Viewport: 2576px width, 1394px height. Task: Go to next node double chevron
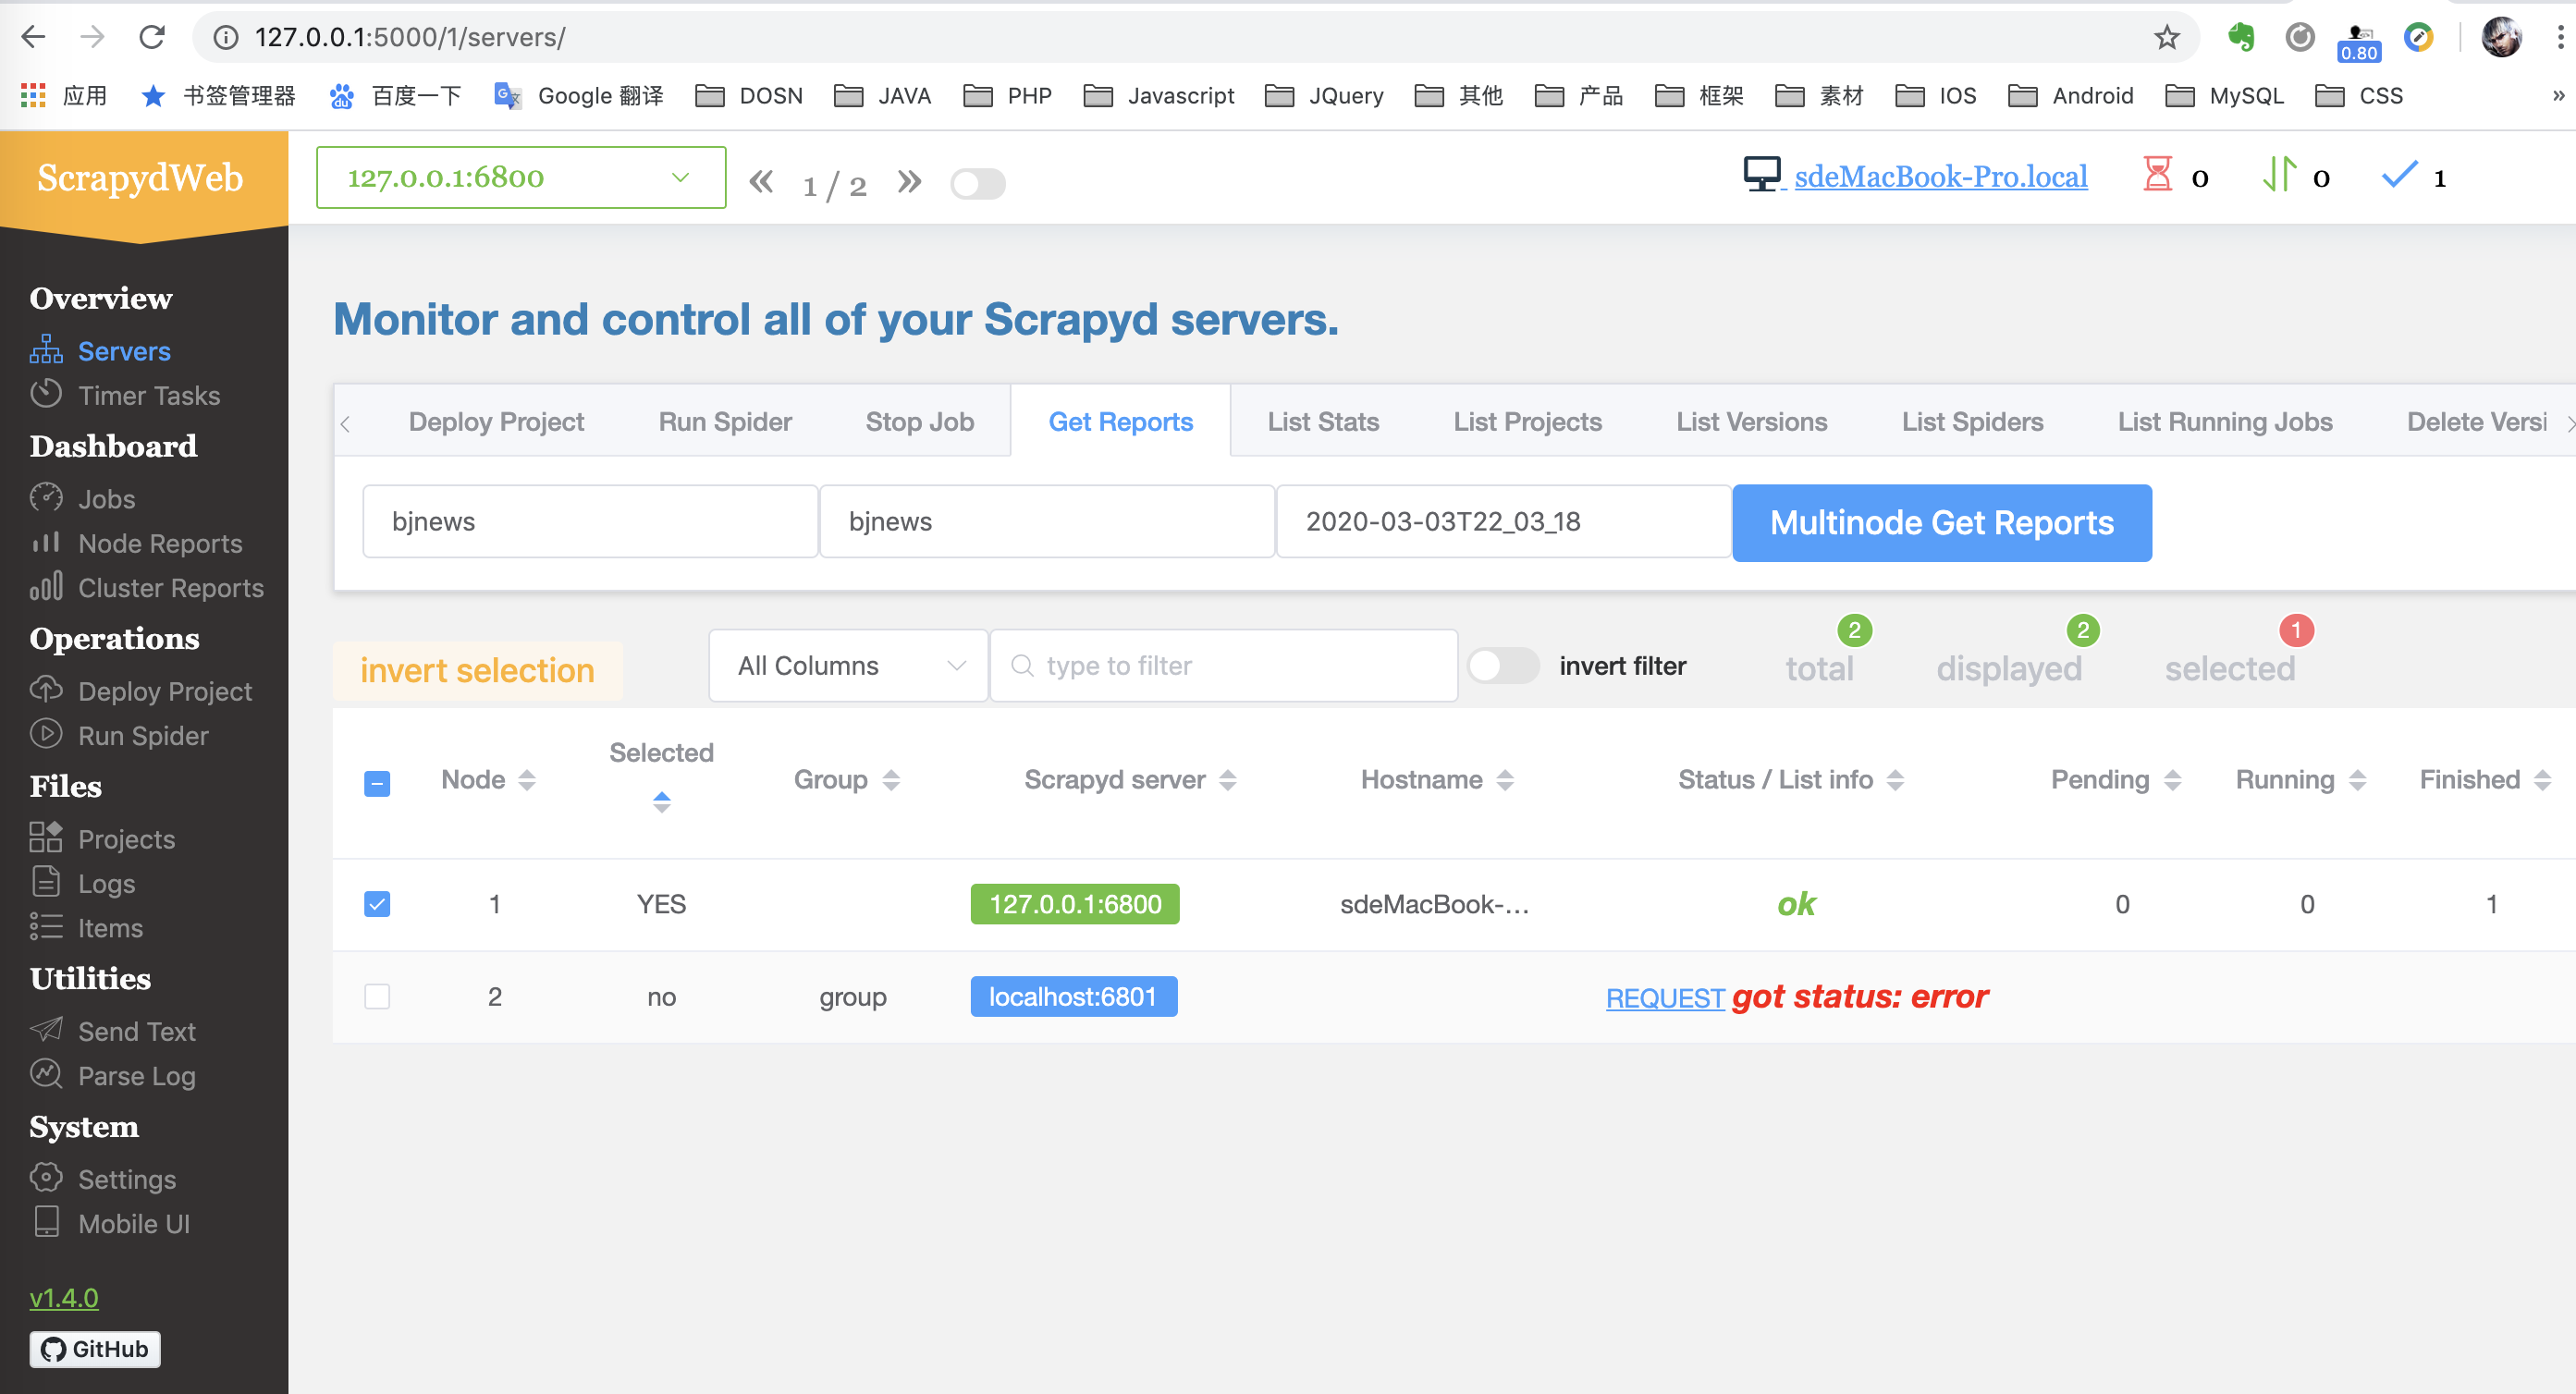(909, 182)
